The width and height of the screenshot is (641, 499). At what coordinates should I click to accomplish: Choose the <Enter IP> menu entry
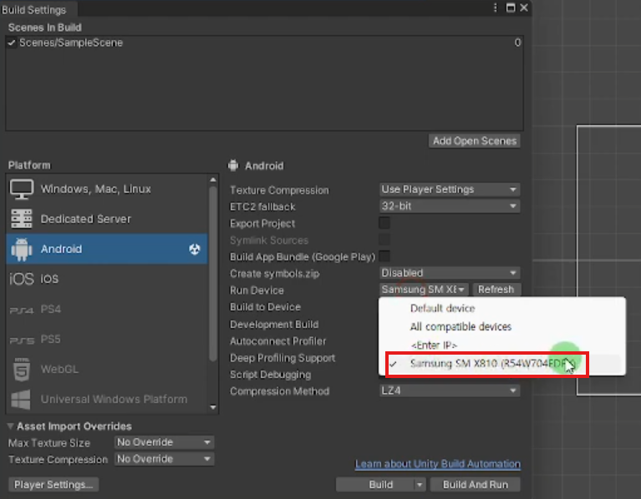(502, 345)
